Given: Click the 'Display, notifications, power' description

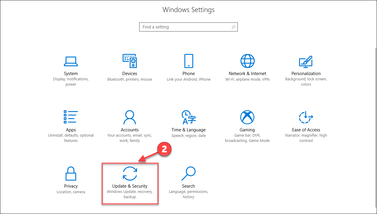Looking at the screenshot, I should [x=71, y=82].
